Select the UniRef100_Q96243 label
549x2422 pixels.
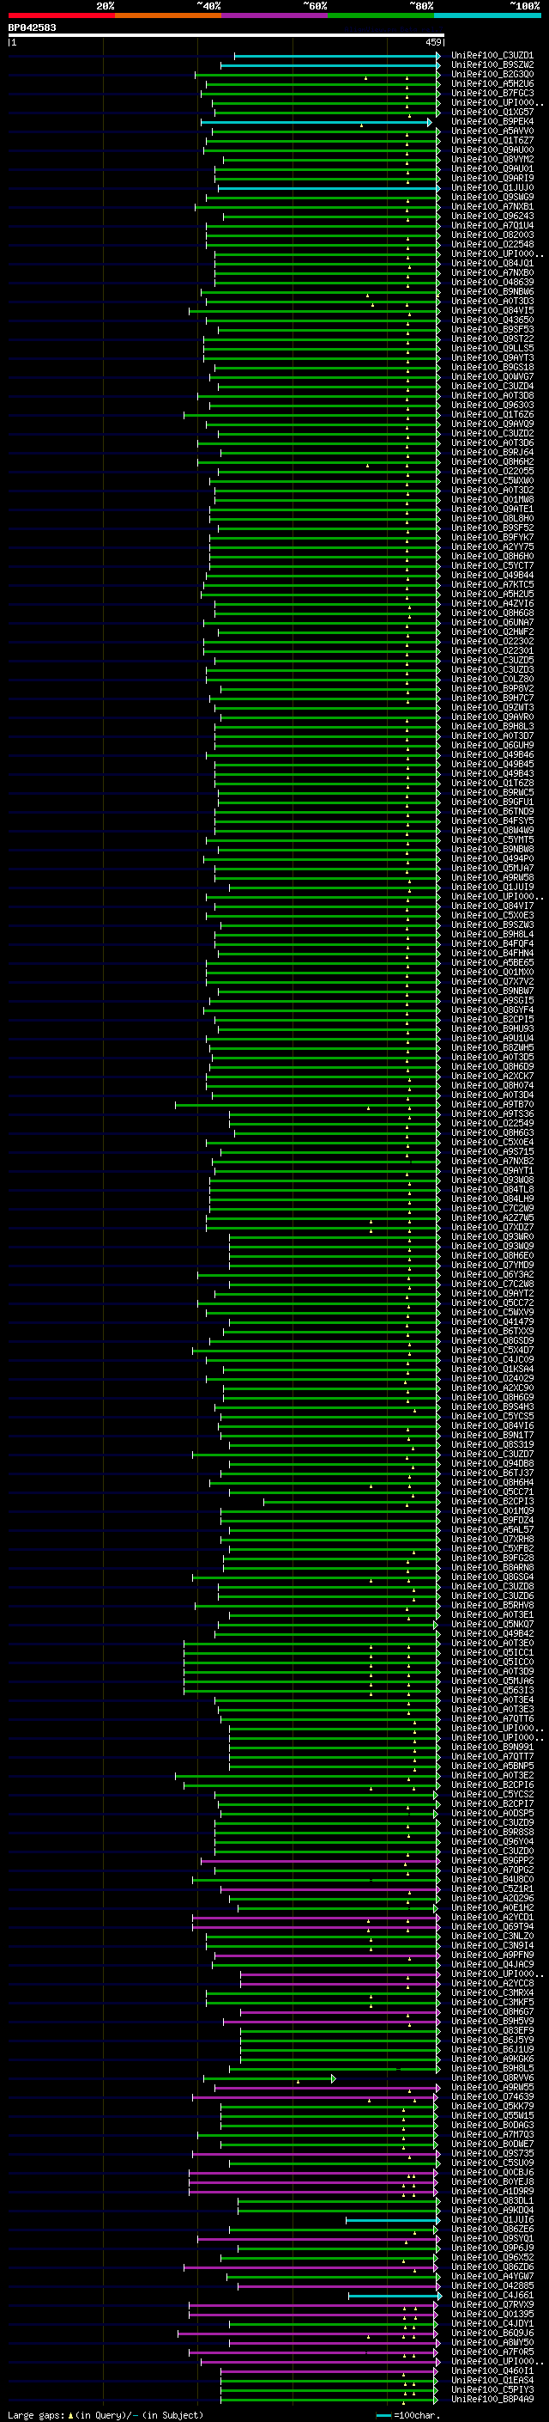(x=492, y=217)
